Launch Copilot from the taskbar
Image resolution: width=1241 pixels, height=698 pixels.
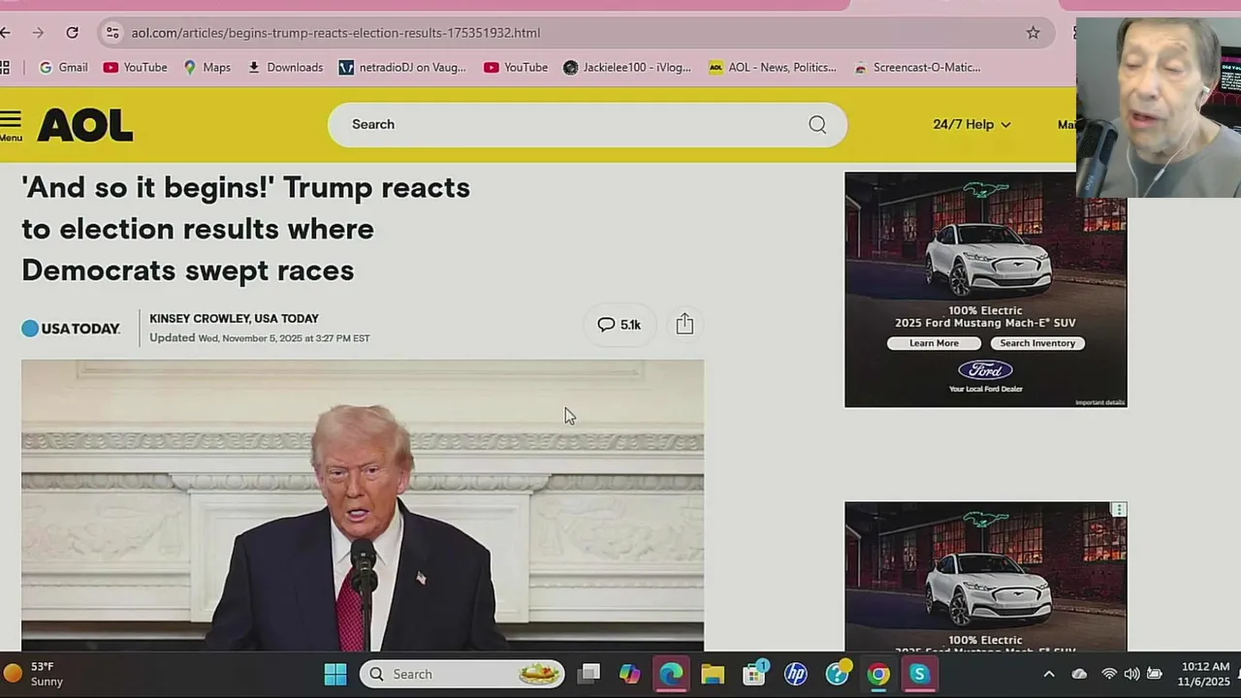coord(629,674)
